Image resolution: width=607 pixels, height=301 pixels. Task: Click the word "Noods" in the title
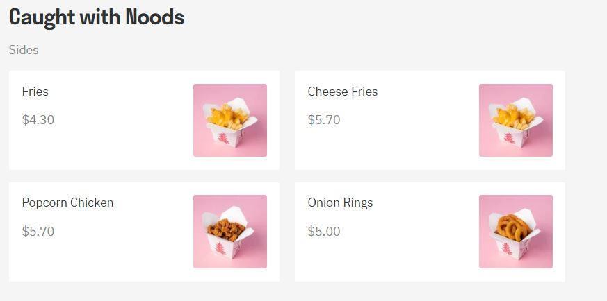pos(154,18)
